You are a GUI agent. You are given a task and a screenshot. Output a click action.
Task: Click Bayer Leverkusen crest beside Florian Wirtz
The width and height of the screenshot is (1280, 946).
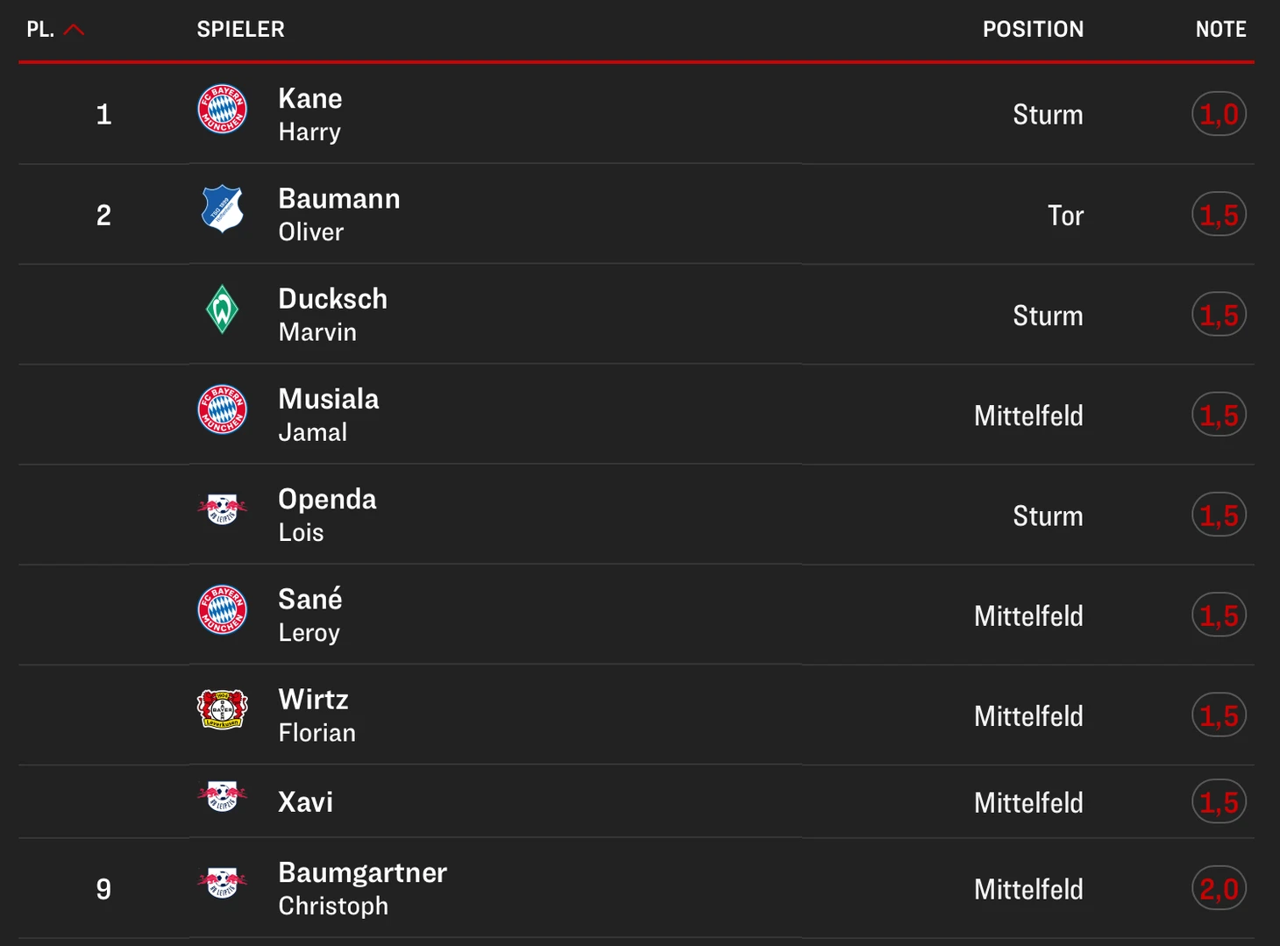pos(223,709)
